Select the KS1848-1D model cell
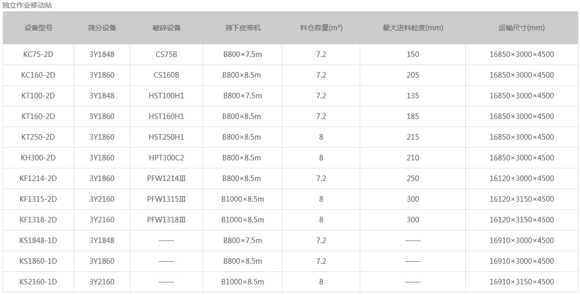 coord(38,241)
